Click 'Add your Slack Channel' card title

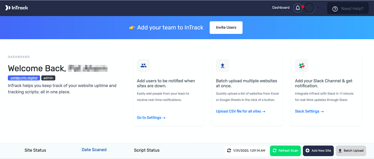click(x=324, y=83)
